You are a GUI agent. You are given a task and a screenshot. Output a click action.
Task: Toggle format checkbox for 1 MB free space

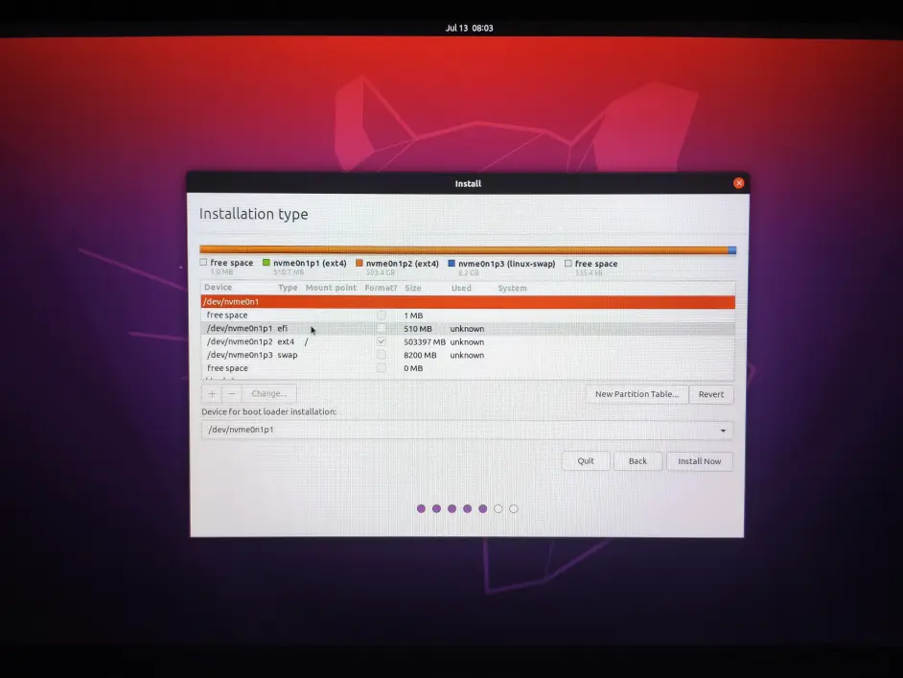[x=382, y=316]
